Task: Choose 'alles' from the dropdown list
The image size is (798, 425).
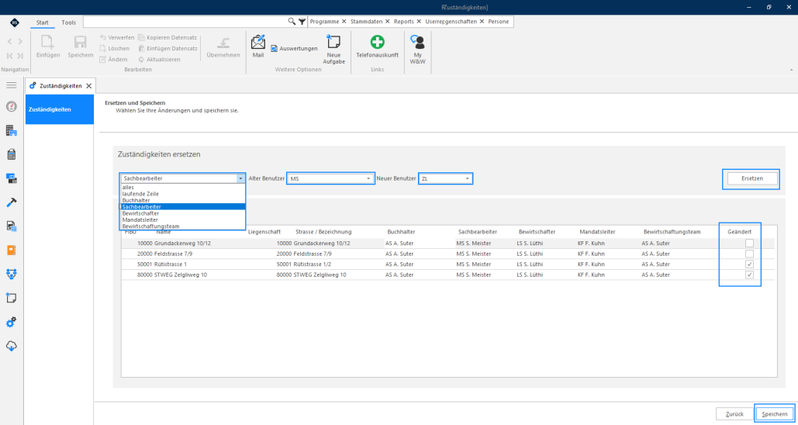Action: 183,188
